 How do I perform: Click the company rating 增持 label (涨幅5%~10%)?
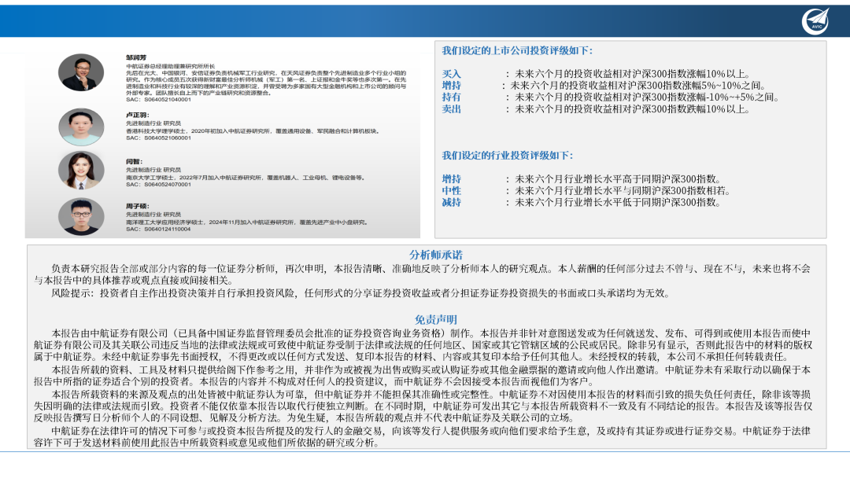tap(451, 86)
